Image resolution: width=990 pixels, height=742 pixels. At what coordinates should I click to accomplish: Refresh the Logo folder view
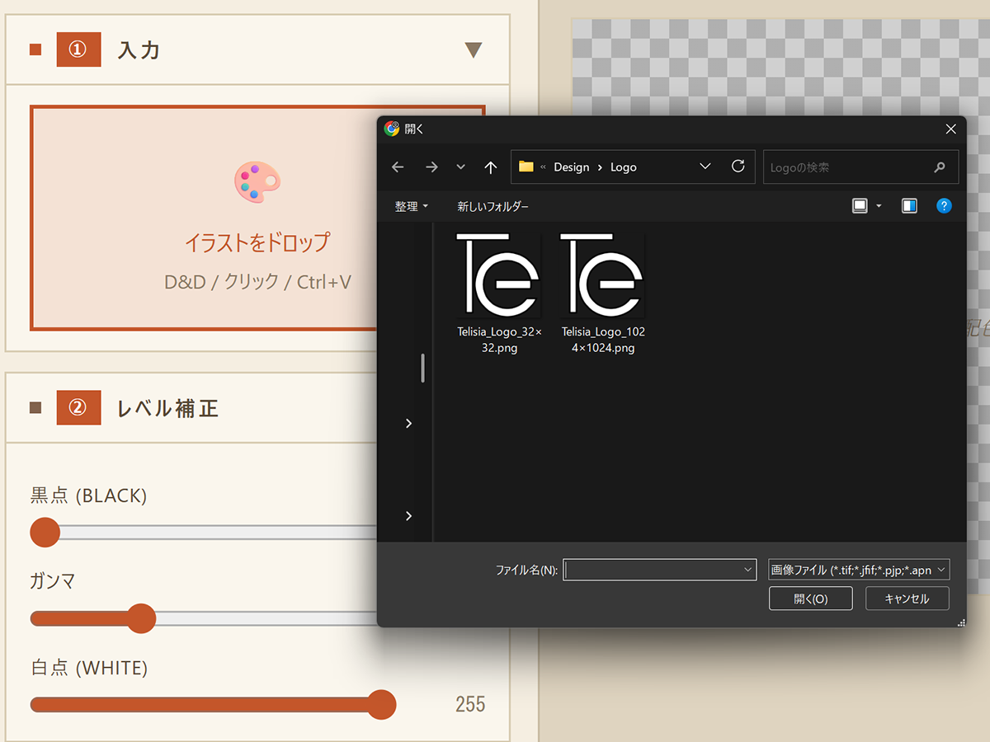[738, 167]
